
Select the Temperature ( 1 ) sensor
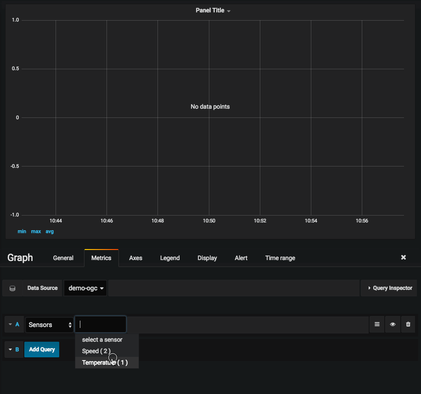tap(107, 363)
